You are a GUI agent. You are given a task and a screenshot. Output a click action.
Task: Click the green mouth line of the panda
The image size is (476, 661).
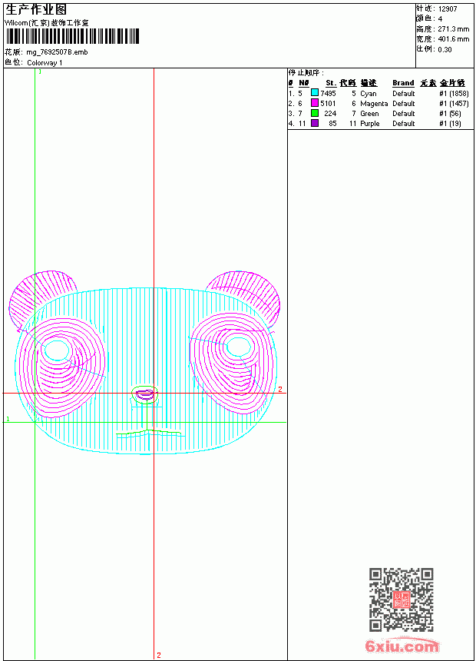tap(148, 433)
